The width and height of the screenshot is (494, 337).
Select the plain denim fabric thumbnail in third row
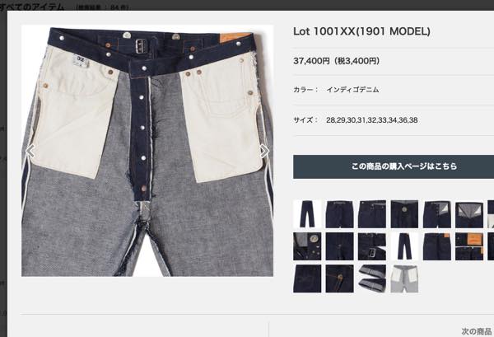pos(307,278)
